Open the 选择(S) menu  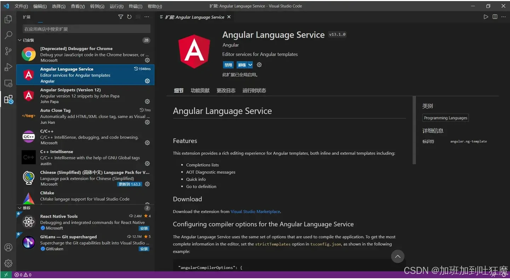coord(59,6)
